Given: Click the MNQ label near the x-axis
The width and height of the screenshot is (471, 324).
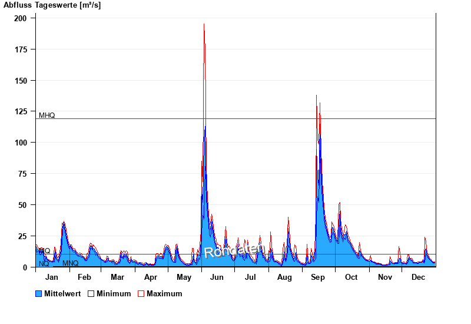Looking at the screenshot, I should pyautogui.click(x=70, y=263).
